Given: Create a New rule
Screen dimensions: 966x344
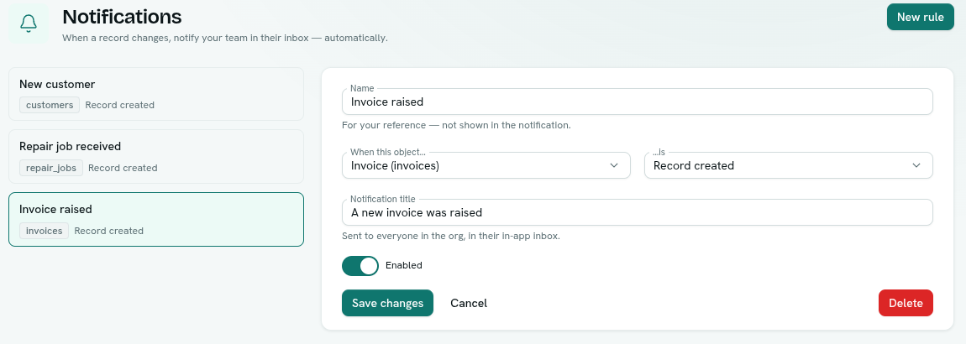Looking at the screenshot, I should pos(920,18).
